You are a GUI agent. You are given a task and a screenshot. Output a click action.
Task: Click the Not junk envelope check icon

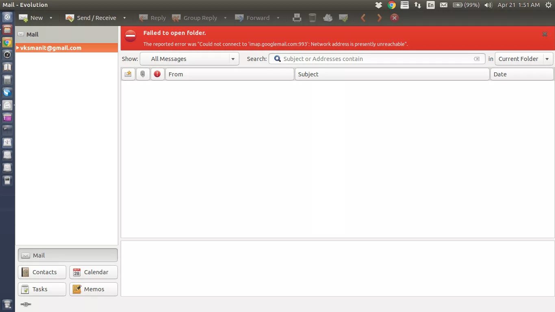[x=343, y=18]
